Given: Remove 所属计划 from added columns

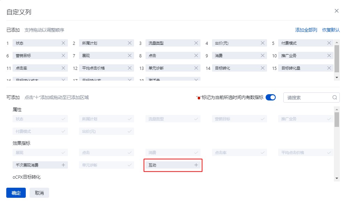Looking at the screenshot, I should click(130, 43).
